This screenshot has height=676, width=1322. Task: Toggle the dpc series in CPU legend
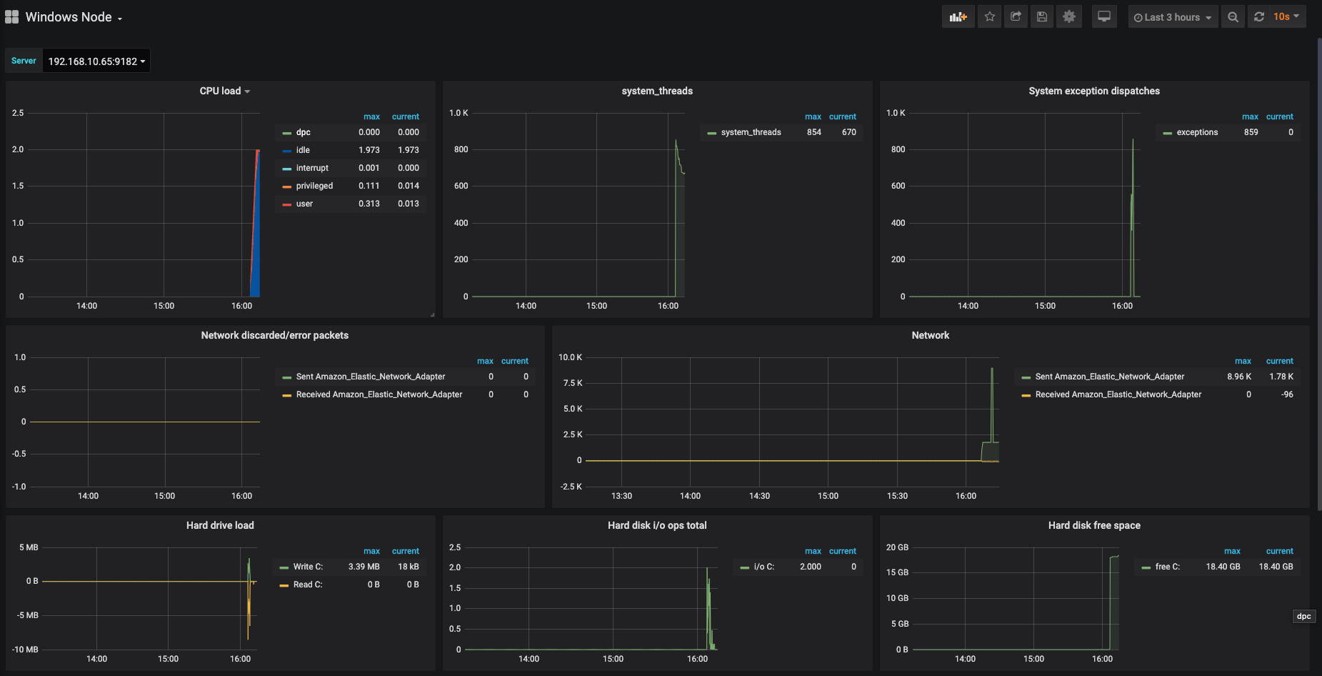304,132
